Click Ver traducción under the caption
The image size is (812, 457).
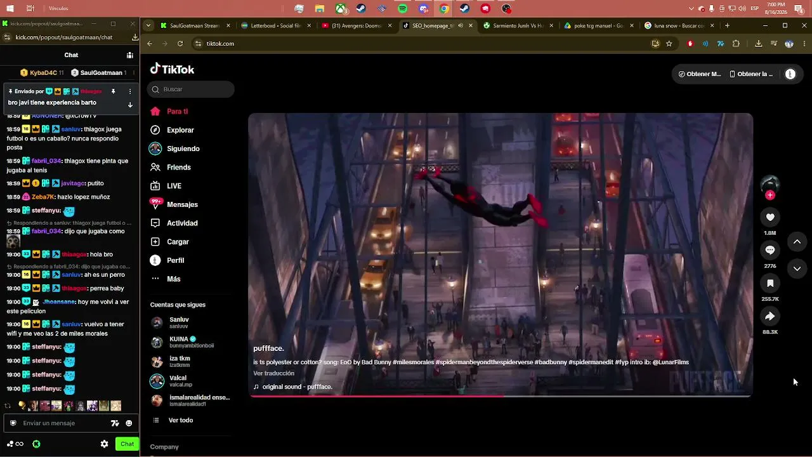pyautogui.click(x=274, y=374)
